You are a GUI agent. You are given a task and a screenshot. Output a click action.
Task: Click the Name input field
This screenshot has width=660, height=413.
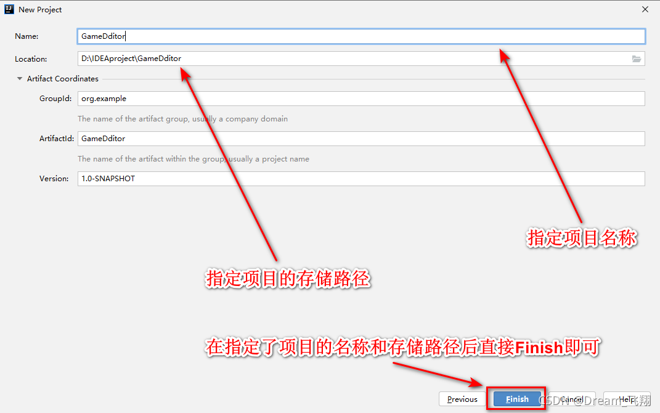pyautogui.click(x=361, y=36)
